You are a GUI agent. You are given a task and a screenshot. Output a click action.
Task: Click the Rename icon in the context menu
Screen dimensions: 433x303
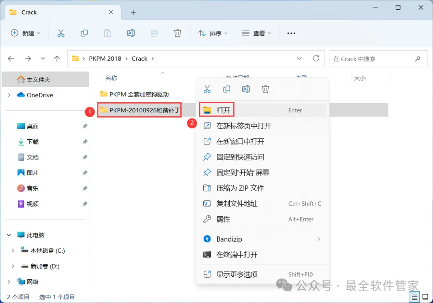tap(246, 89)
